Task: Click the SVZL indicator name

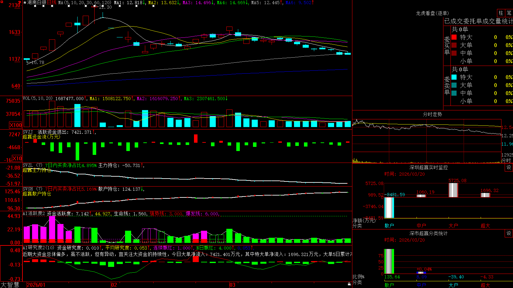Action: click(x=28, y=165)
